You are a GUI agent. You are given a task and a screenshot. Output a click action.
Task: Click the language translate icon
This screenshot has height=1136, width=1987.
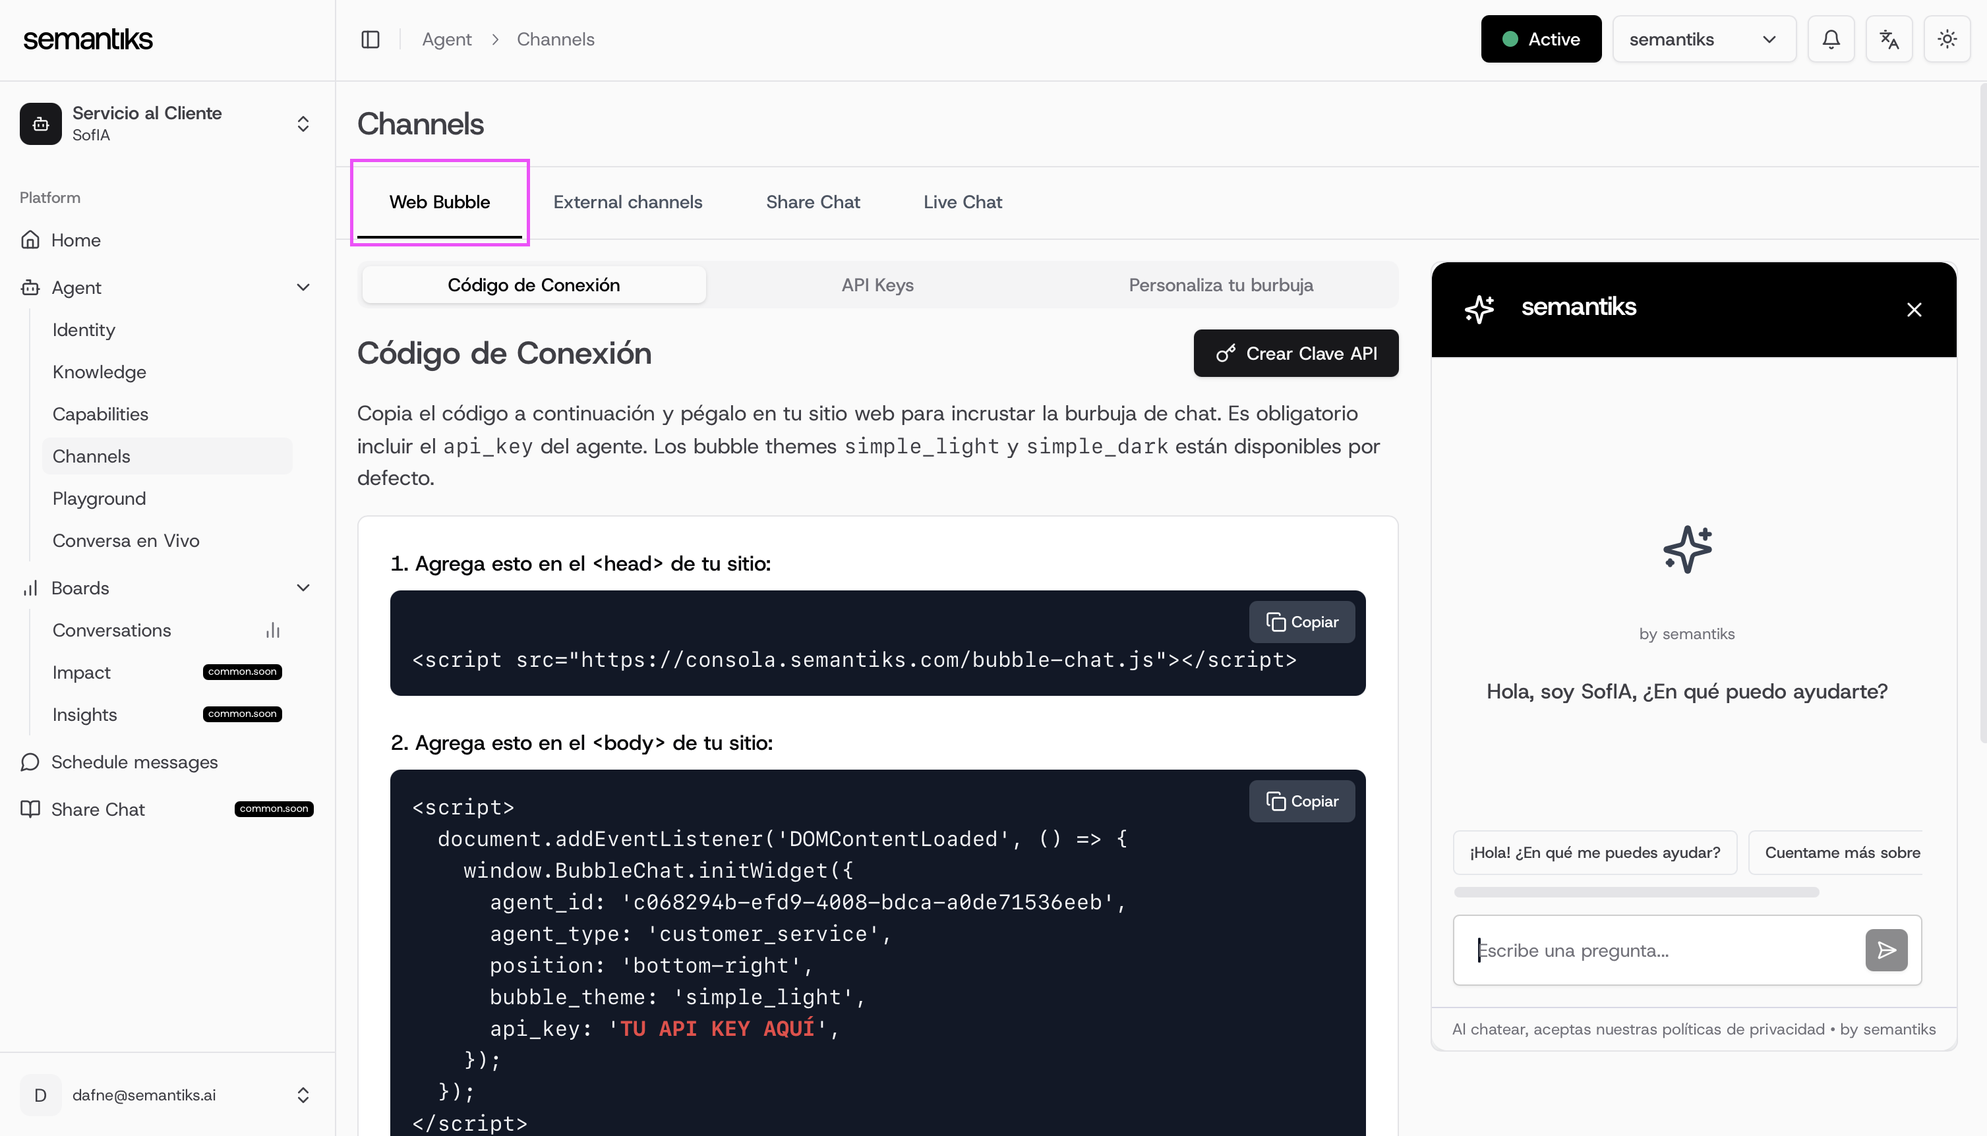click(x=1889, y=39)
